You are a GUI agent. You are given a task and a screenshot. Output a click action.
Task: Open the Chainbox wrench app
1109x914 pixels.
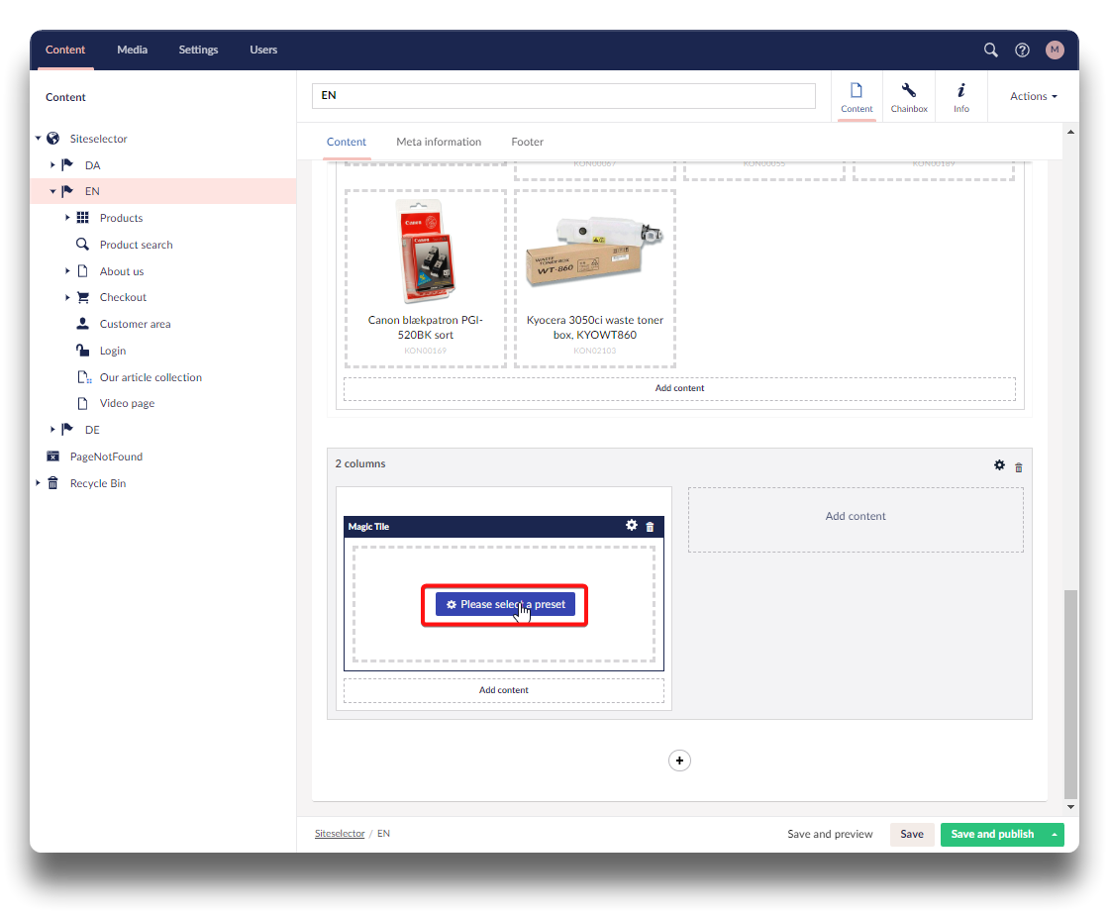pyautogui.click(x=908, y=97)
